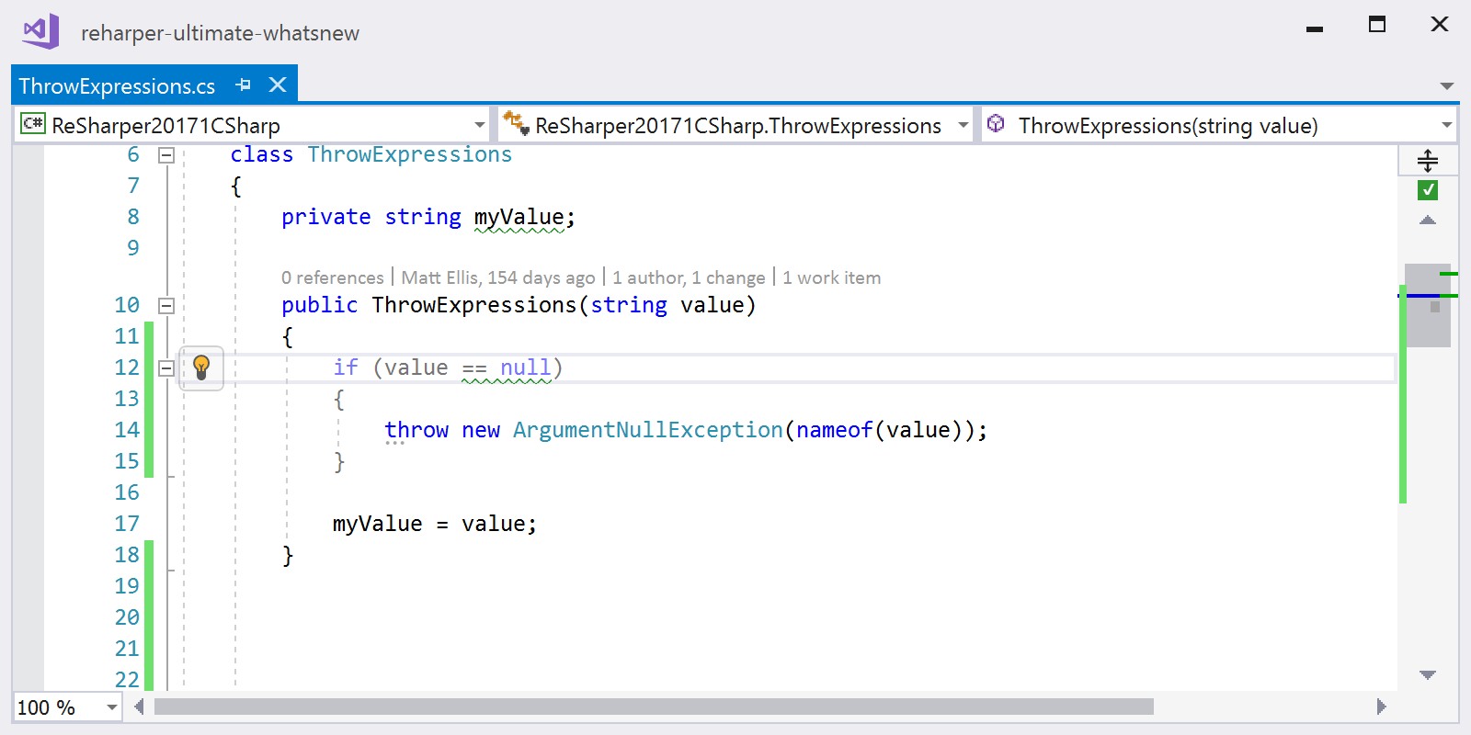Click '1 author, 1 change' CodeLens link
The image size is (1471, 735).
tap(689, 277)
